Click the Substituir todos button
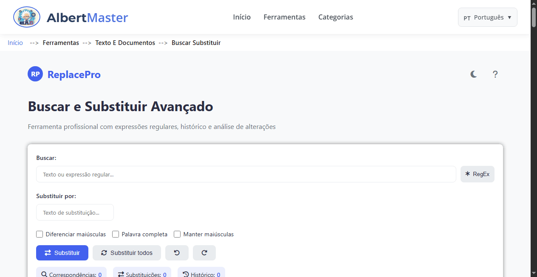The height and width of the screenshot is (277, 537). (127, 252)
